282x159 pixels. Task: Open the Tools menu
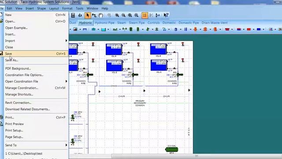click(x=79, y=8)
